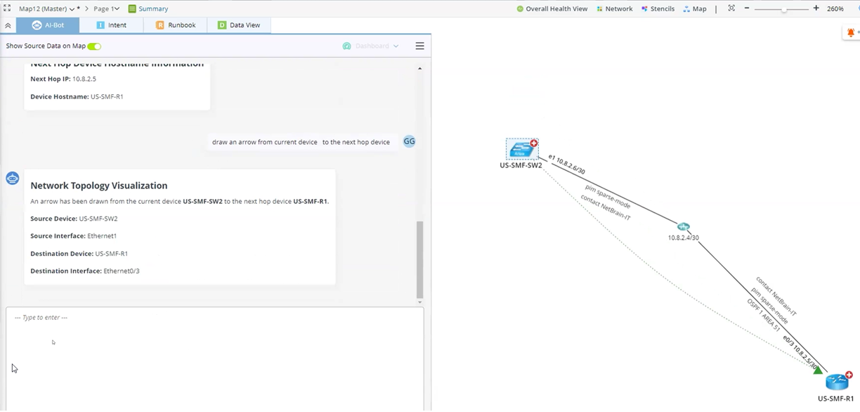Click the 'Source Interface: Ethernet1' line
This screenshot has height=412, width=860.
pos(74,236)
